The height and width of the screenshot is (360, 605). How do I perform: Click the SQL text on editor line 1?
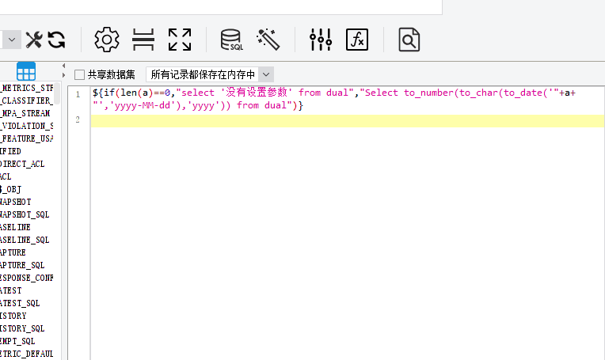333,99
